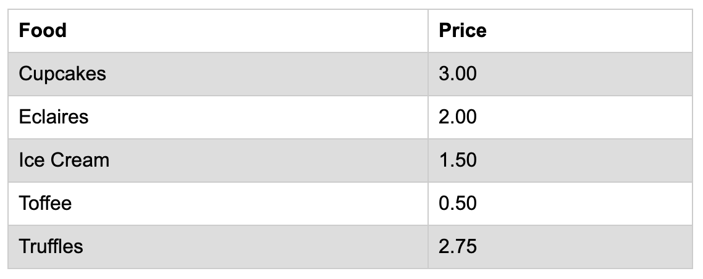Select the 2.75 price cell
Image resolution: width=703 pixels, height=279 pixels.
tap(560, 247)
